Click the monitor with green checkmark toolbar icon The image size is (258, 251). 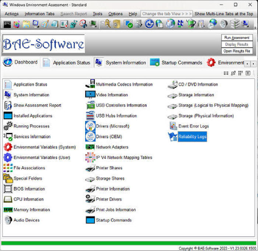pos(128,24)
